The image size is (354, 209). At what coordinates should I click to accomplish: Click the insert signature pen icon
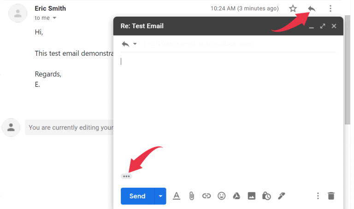point(282,196)
